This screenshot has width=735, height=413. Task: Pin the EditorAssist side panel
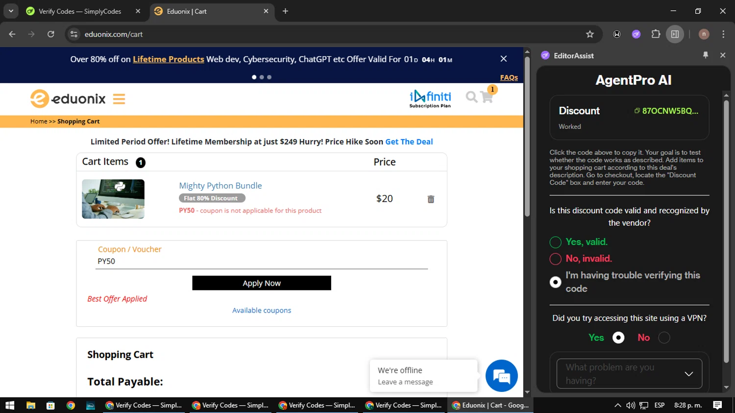706,55
